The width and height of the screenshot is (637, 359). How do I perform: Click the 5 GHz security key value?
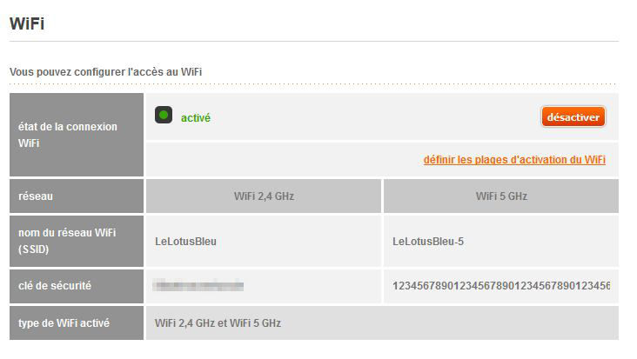[x=501, y=286]
